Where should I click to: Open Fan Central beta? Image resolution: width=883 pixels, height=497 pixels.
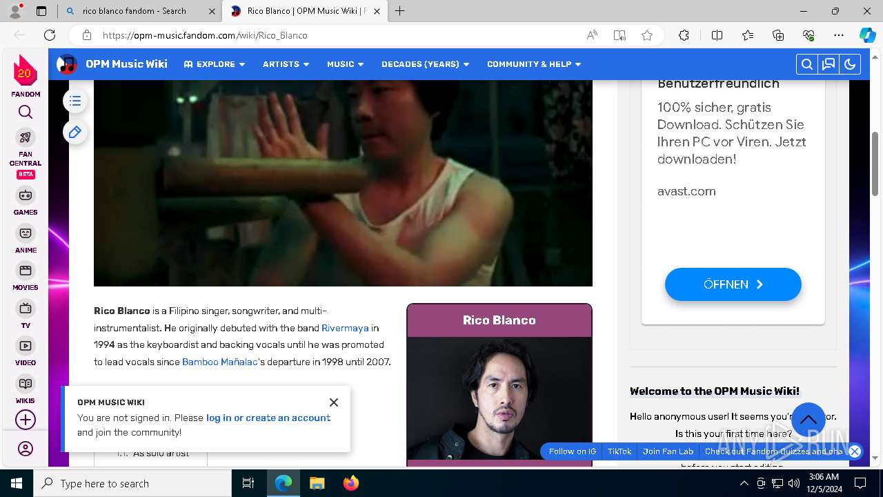(26, 153)
